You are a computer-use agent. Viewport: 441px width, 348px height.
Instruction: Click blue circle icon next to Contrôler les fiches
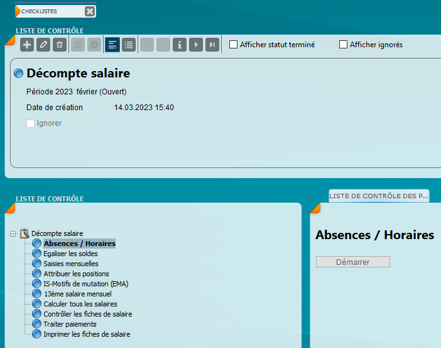[36, 313]
